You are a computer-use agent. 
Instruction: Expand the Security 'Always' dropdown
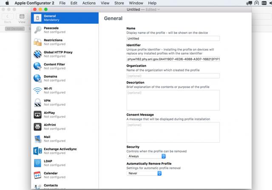point(146,156)
